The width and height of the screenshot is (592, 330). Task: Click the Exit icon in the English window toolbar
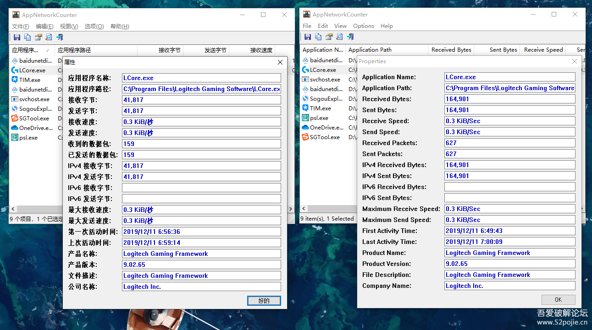pyautogui.click(x=350, y=37)
